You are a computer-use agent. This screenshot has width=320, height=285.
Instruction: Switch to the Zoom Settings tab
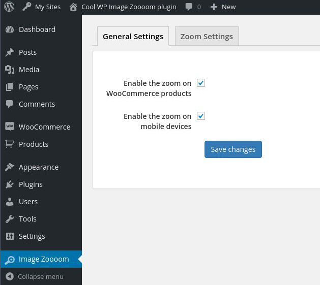pos(207,36)
